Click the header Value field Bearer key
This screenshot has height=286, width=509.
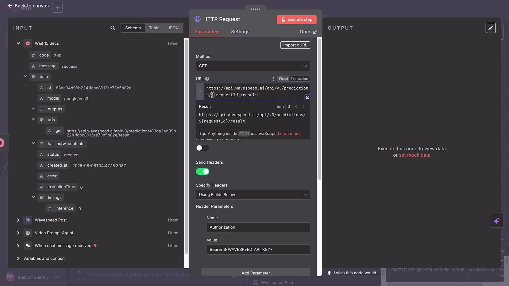coord(258,250)
